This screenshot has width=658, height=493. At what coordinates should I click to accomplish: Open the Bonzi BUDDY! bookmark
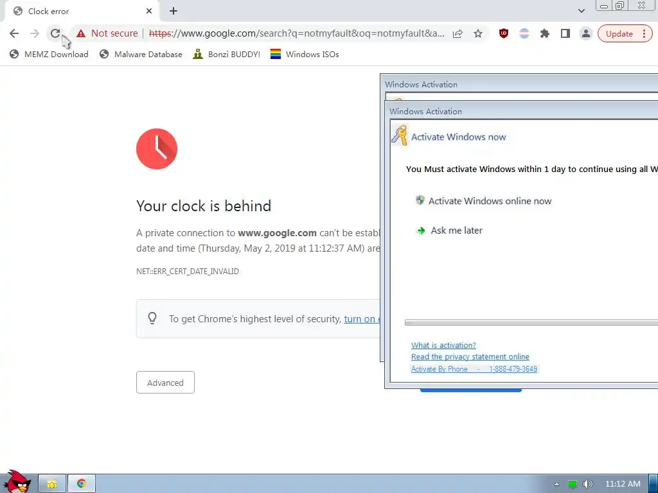point(227,54)
